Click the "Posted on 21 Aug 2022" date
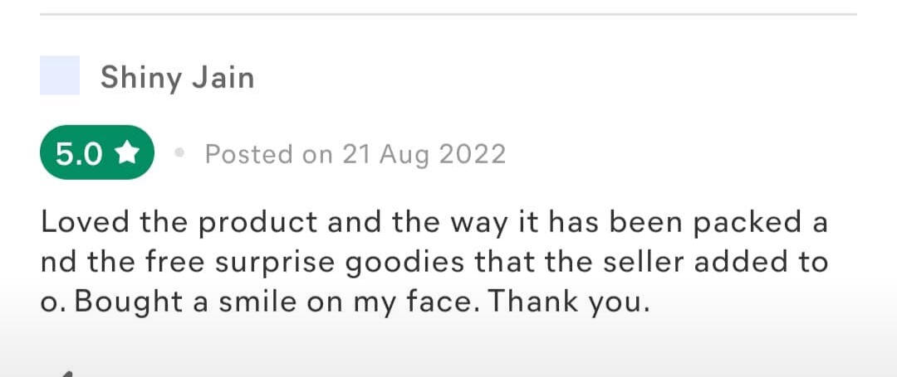This screenshot has height=377, width=897. pos(355,154)
